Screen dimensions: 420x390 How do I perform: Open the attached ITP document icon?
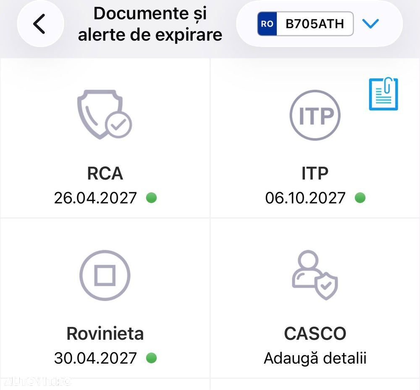(383, 94)
